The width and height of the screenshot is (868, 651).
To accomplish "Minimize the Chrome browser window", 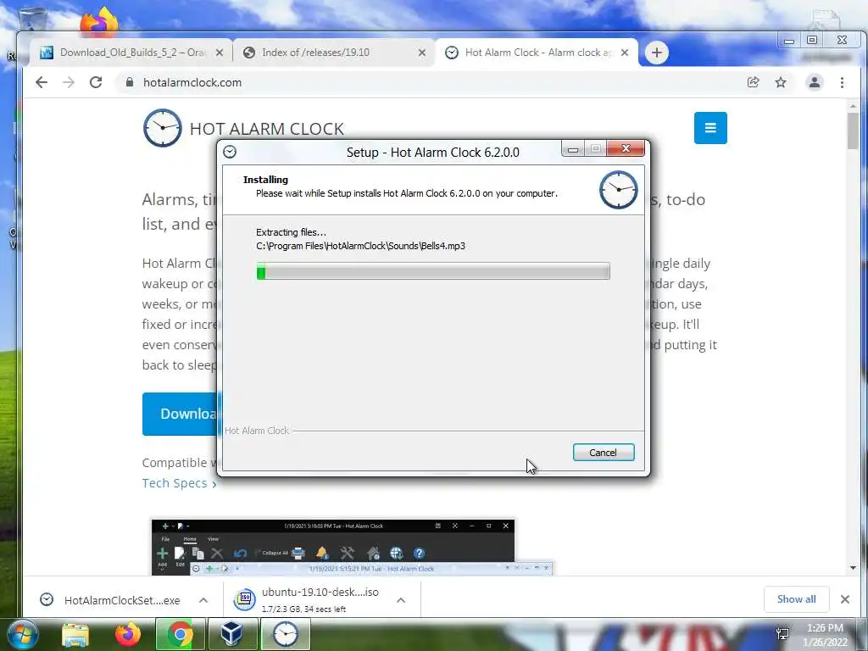I will (789, 41).
